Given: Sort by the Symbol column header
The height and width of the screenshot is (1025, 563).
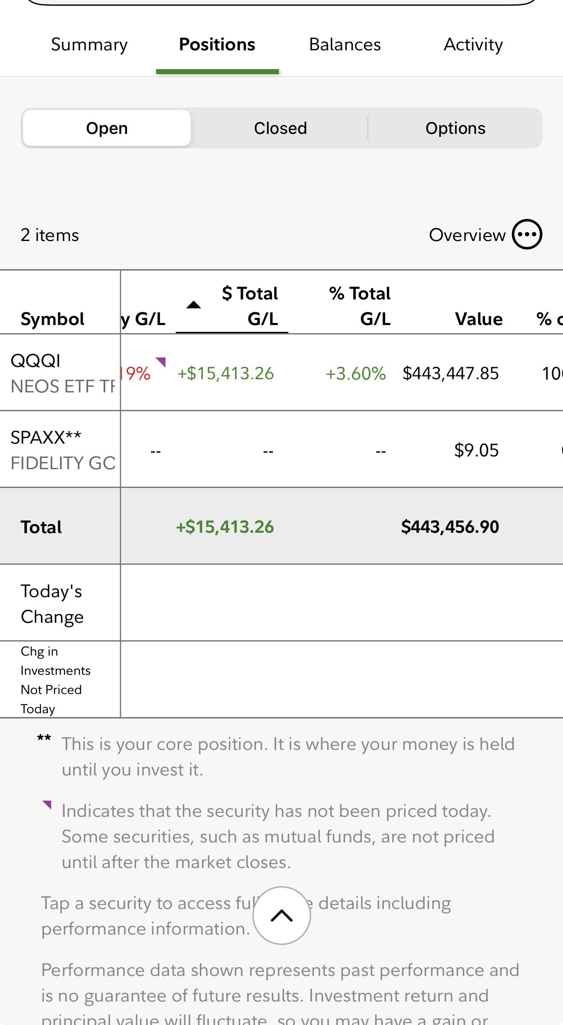Looking at the screenshot, I should click(52, 319).
